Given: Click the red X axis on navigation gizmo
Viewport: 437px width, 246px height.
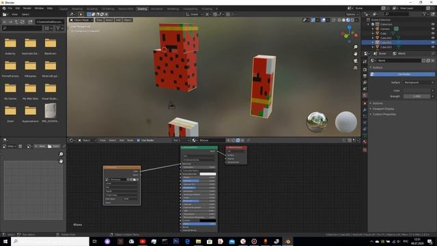Looking at the screenshot, I should (x=356, y=35).
